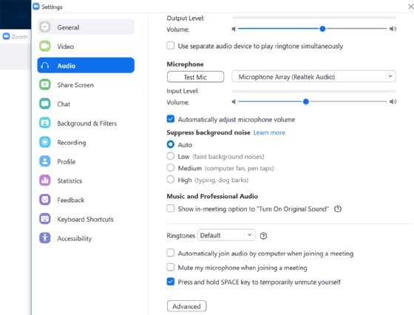Open Accessibility settings
Image resolution: width=414 pixels, height=315 pixels.
tap(86, 238)
